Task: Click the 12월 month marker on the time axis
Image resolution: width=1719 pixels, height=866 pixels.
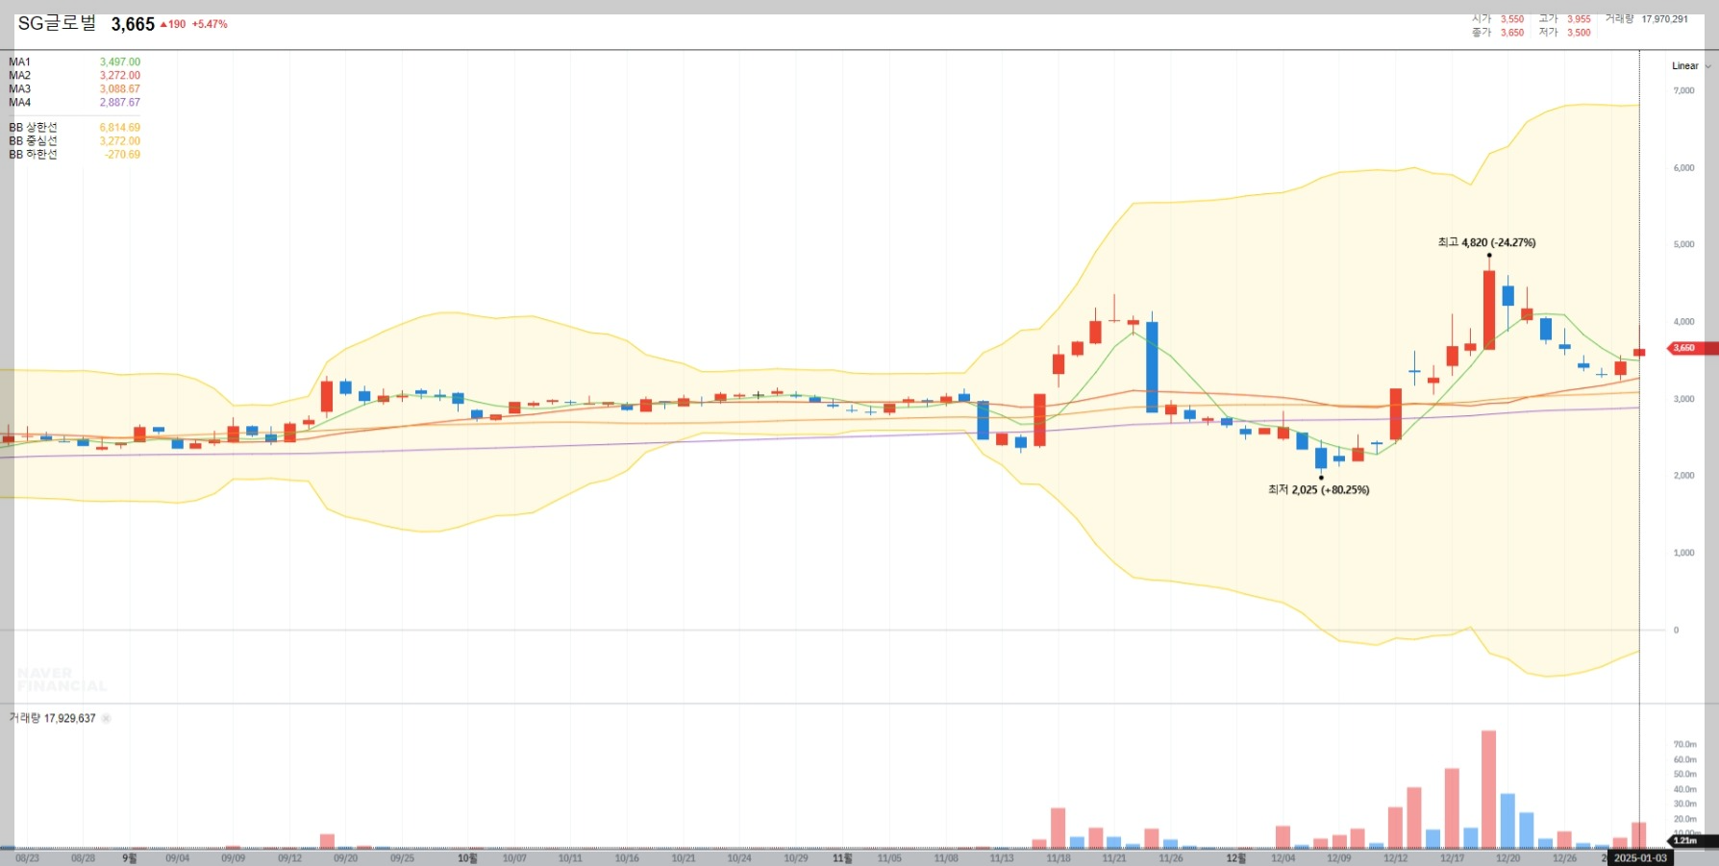Action: coord(1236,857)
